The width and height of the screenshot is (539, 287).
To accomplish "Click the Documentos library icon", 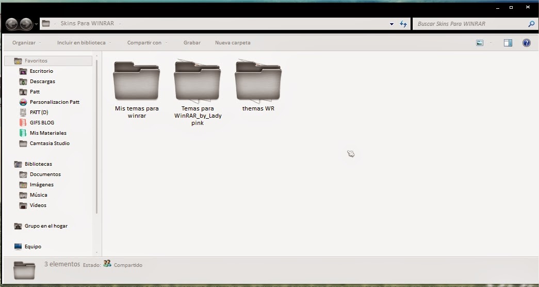I will coord(23,174).
